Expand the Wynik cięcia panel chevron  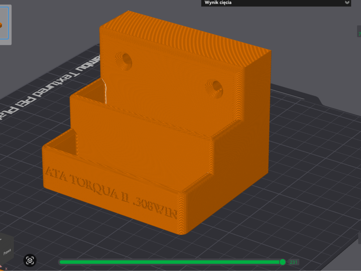click(x=347, y=3)
